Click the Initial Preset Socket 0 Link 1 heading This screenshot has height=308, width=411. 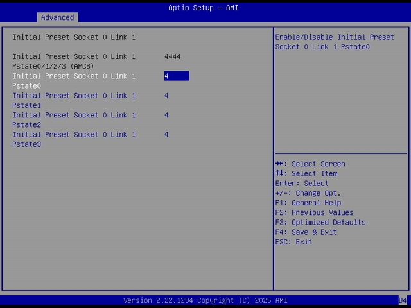74,37
